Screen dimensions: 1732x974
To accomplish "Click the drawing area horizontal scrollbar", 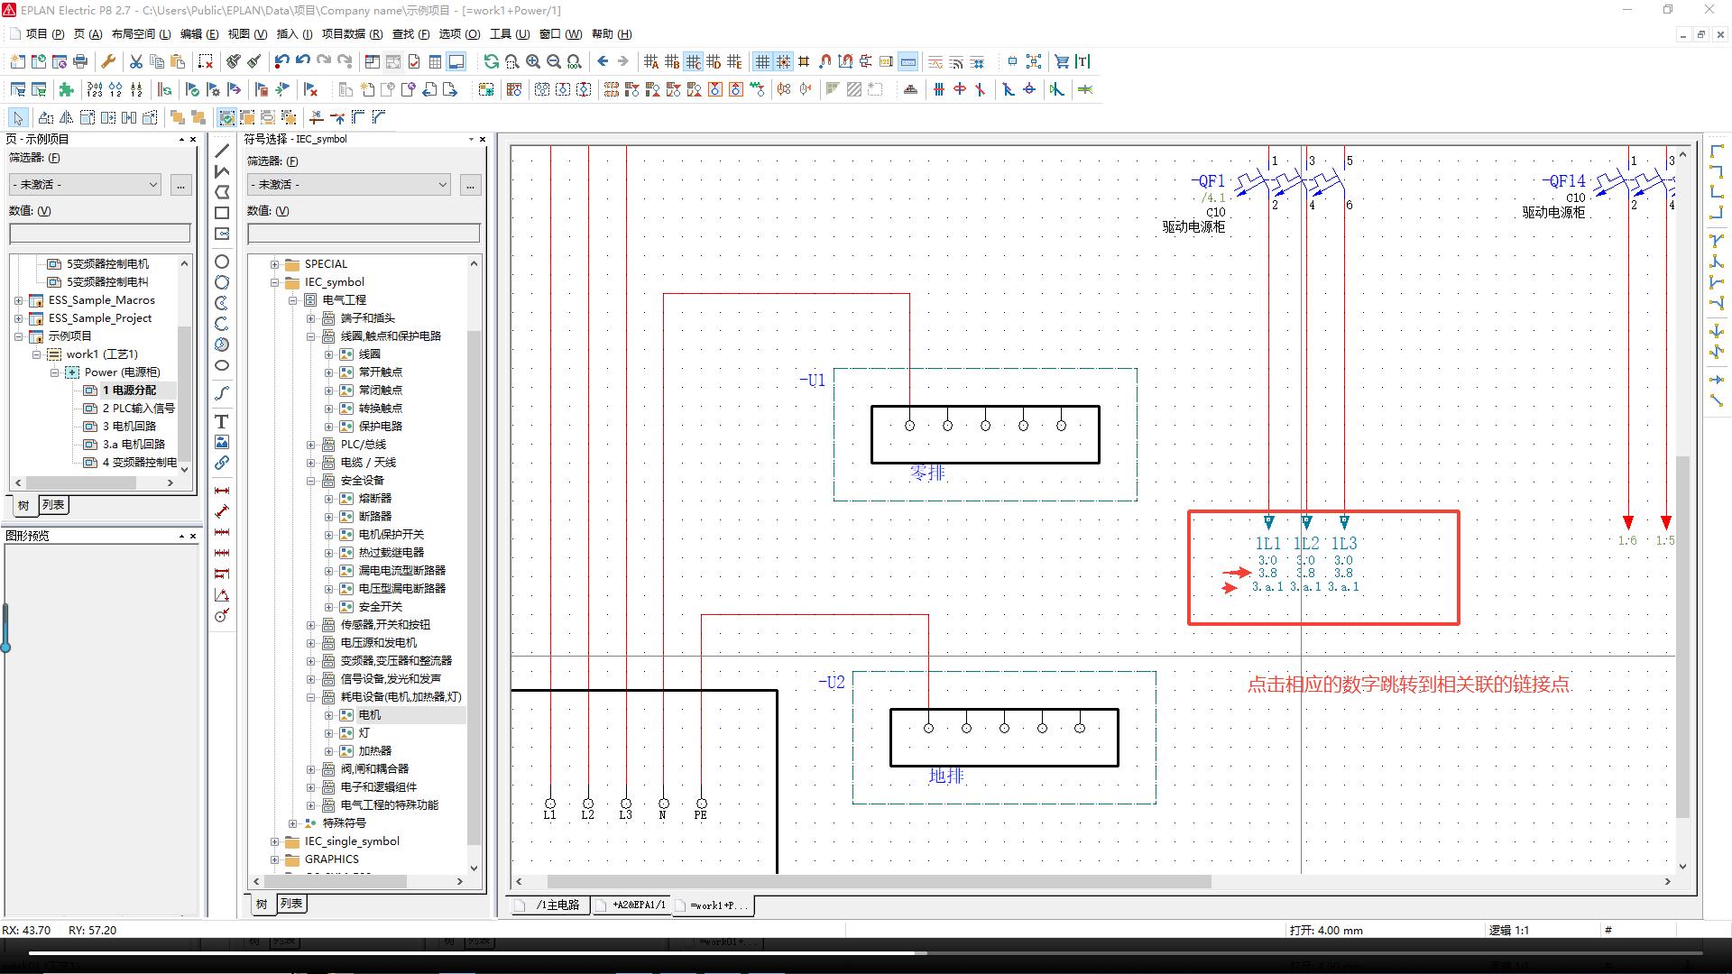I will click(x=878, y=881).
